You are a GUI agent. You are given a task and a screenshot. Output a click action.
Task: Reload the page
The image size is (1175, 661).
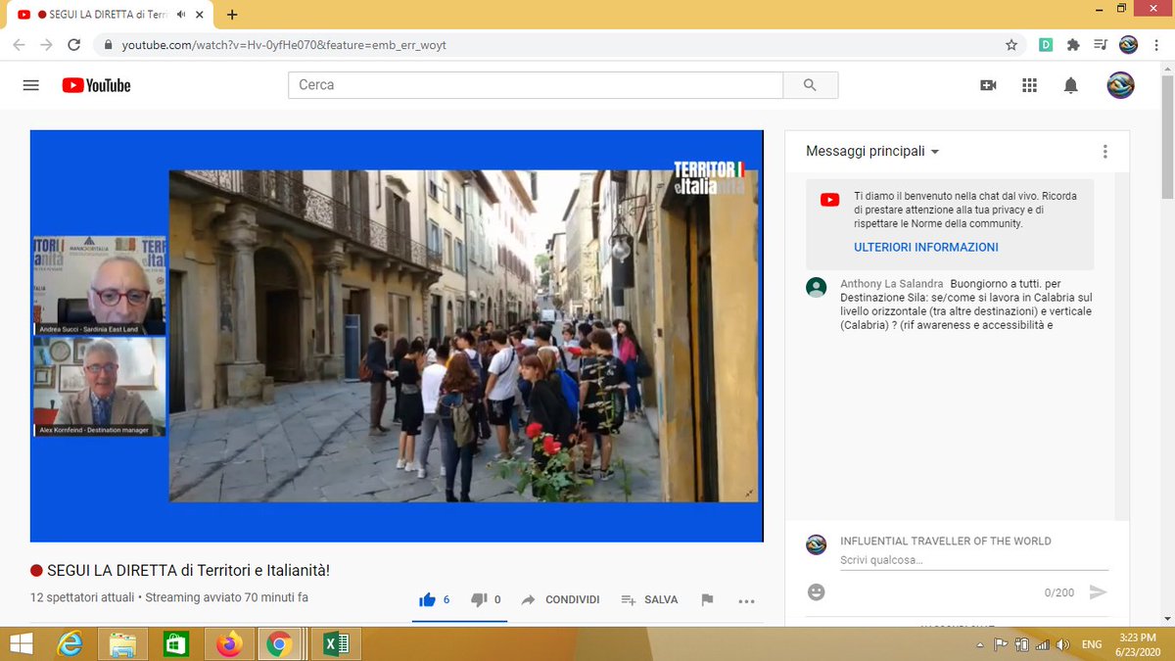(73, 44)
